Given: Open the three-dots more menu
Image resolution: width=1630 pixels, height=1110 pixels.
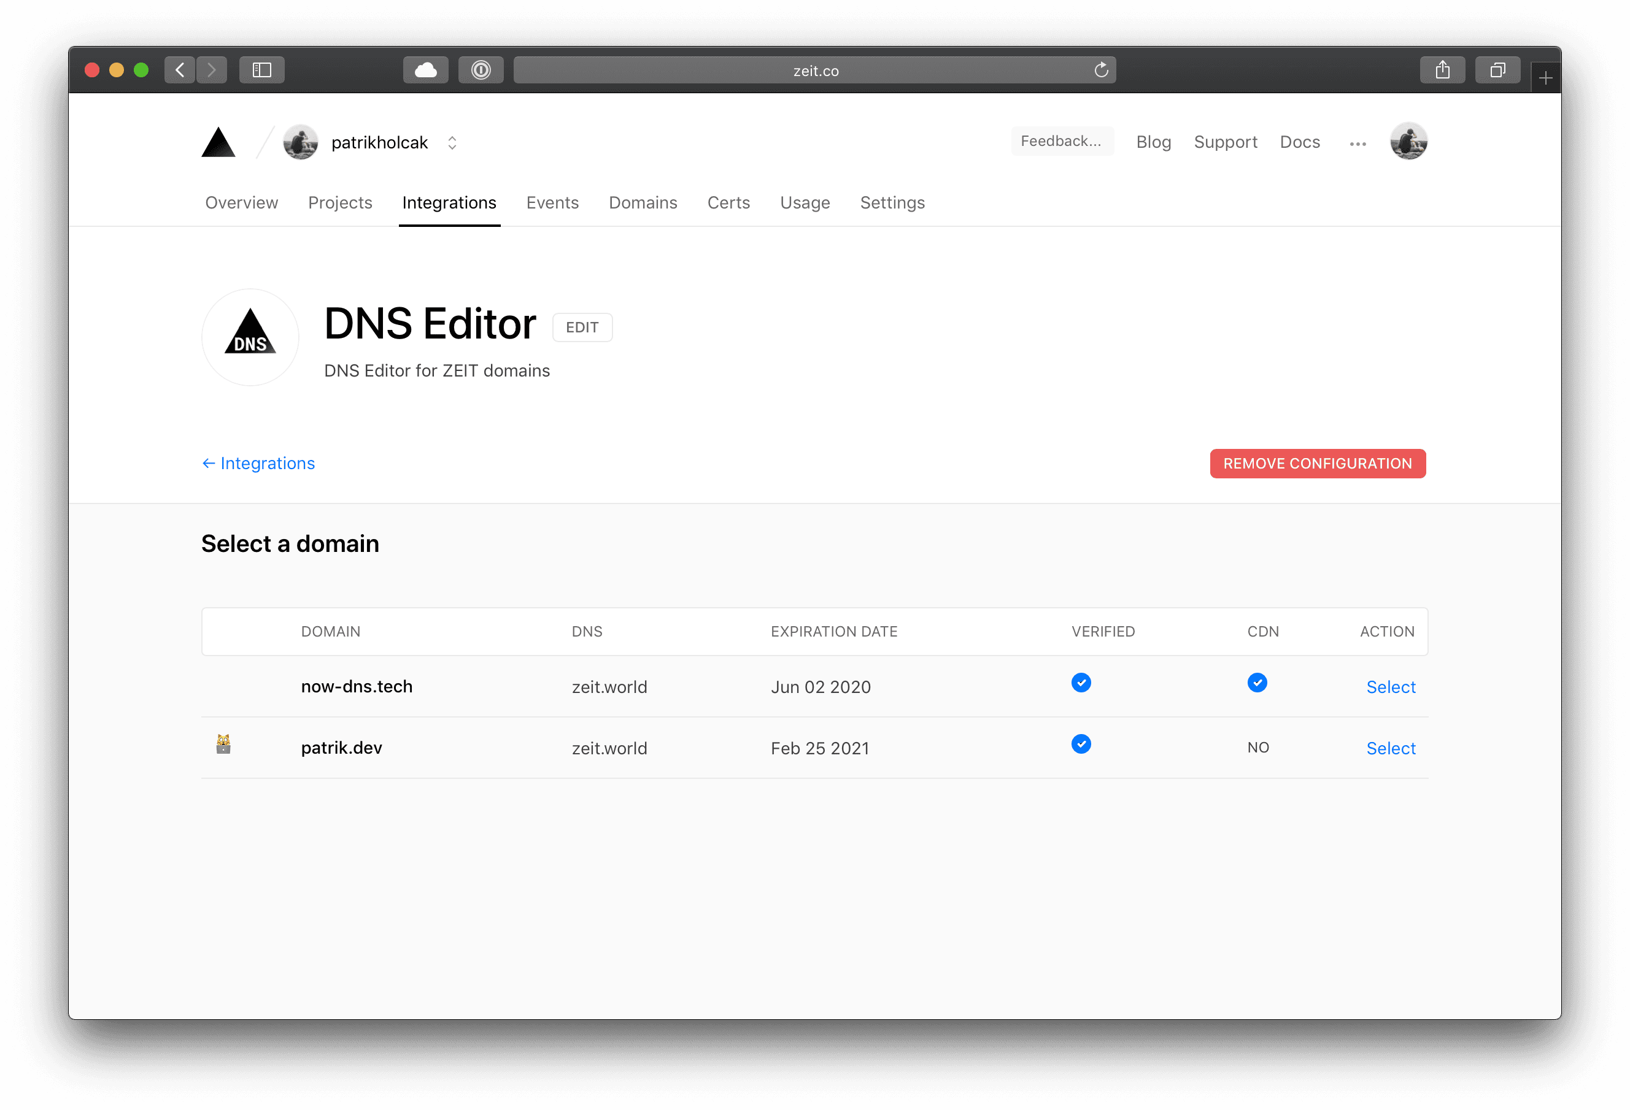Looking at the screenshot, I should pos(1358,144).
